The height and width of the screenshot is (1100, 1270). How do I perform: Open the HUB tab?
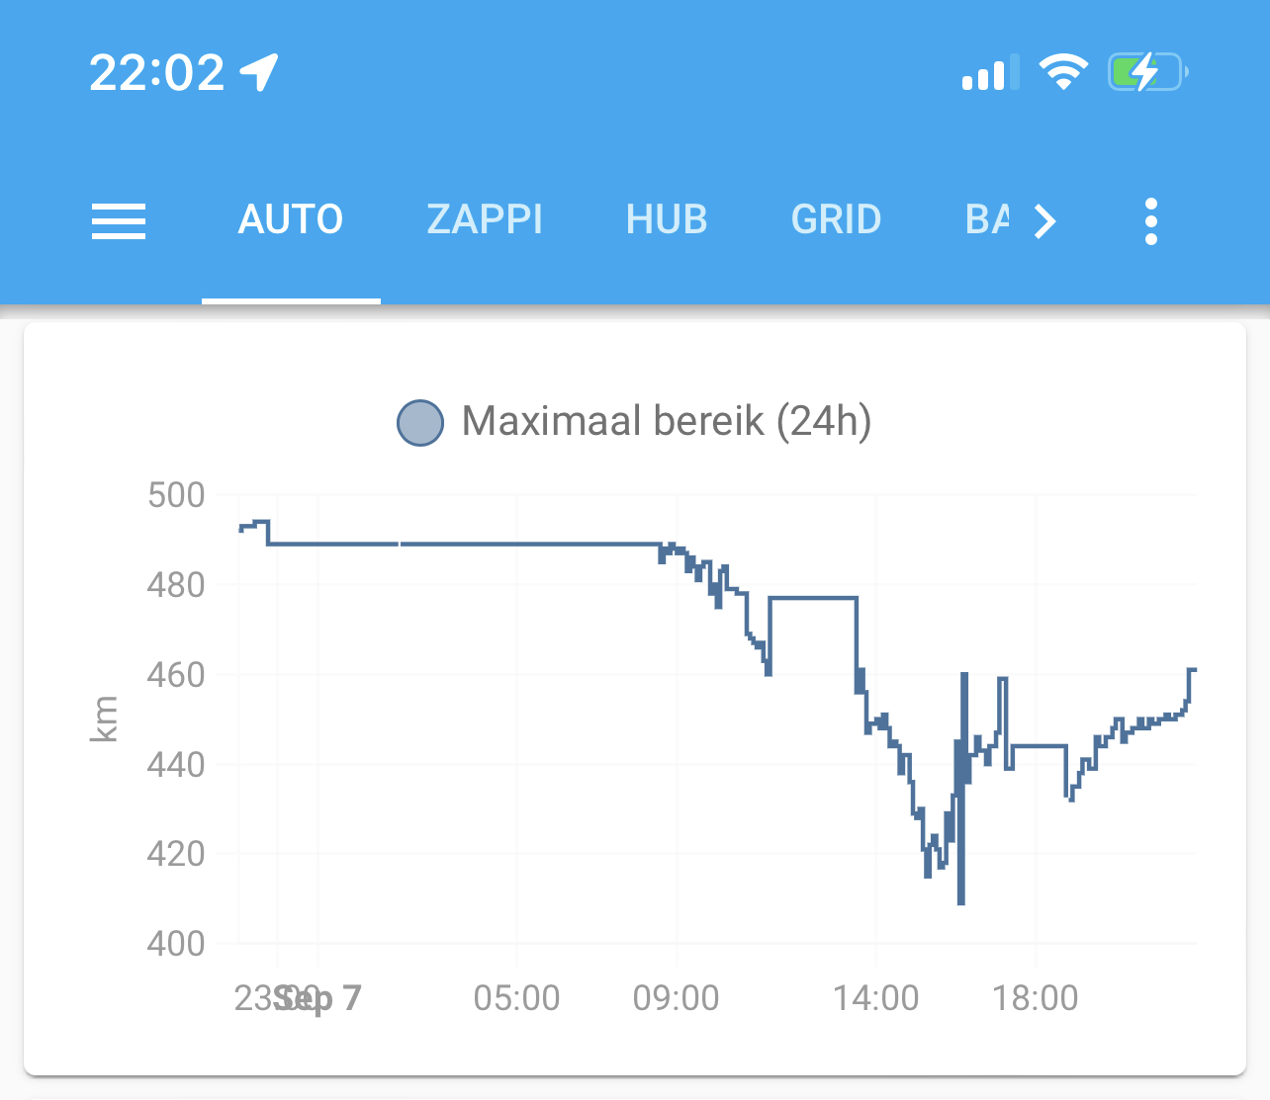click(667, 219)
